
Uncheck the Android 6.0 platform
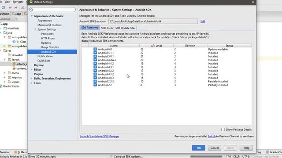(x=95, y=49)
